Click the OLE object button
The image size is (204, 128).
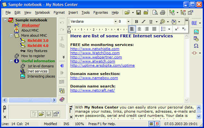point(194,23)
